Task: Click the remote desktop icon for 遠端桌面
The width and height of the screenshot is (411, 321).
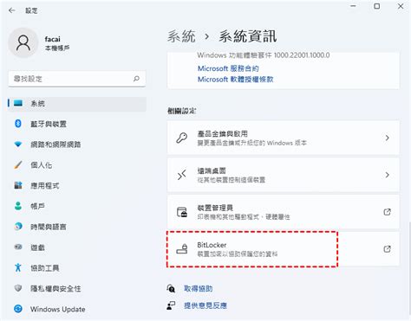Action: (182, 175)
